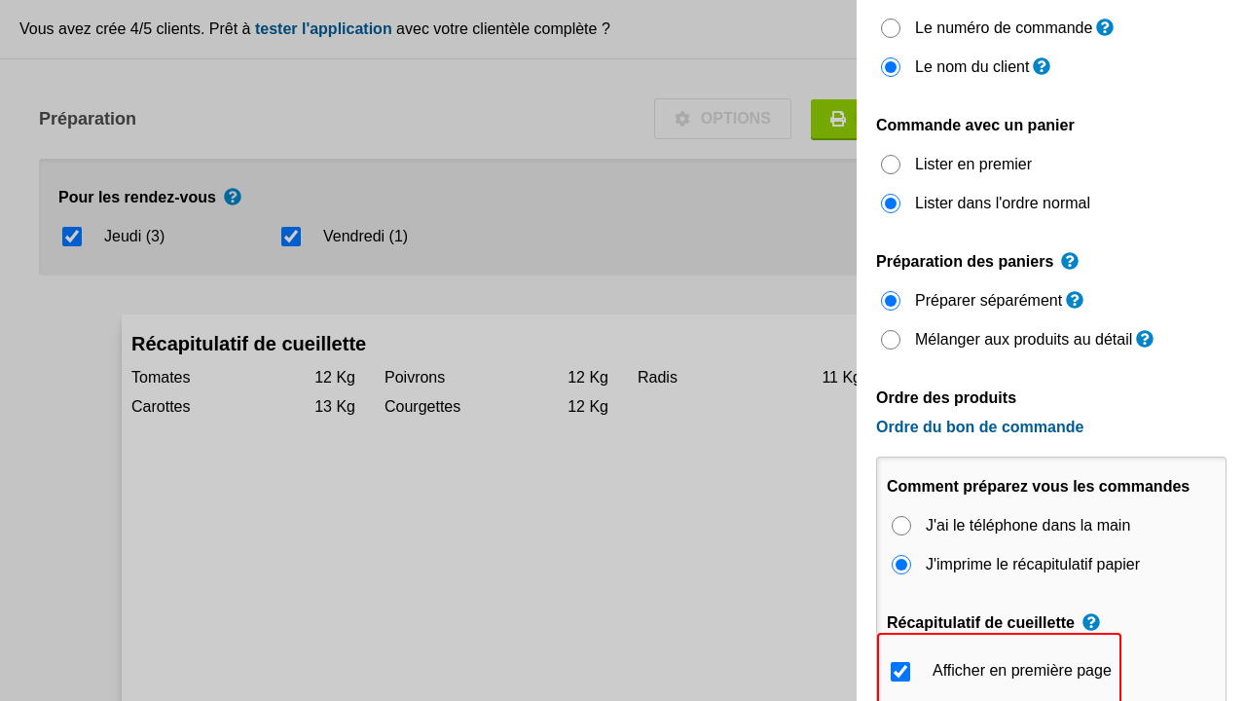This screenshot has height=701, width=1246.
Task: Open help for 'Pour les rendez-vous'
Action: click(x=233, y=197)
